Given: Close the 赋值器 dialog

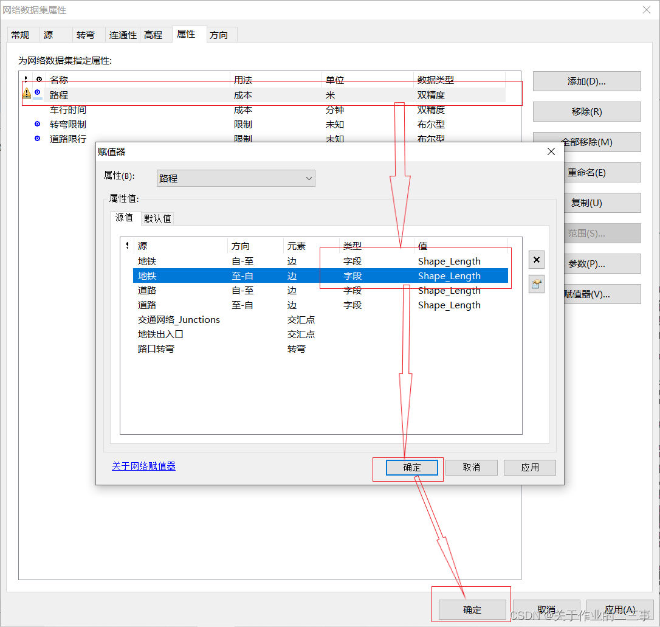Looking at the screenshot, I should [x=551, y=151].
